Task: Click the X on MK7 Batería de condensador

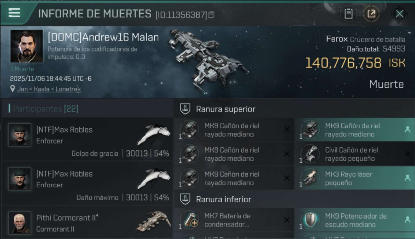Action: (x=287, y=220)
